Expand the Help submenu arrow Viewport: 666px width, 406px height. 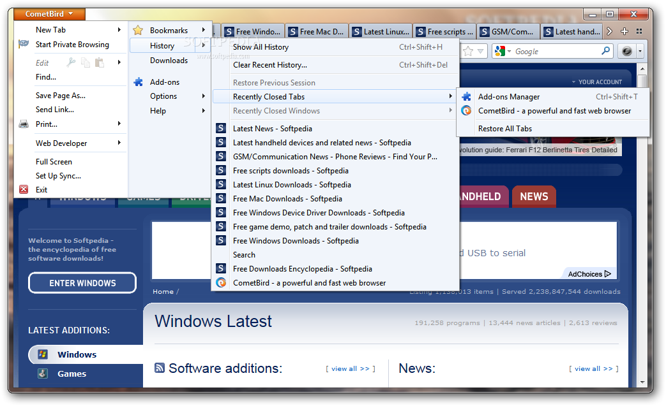click(x=204, y=111)
